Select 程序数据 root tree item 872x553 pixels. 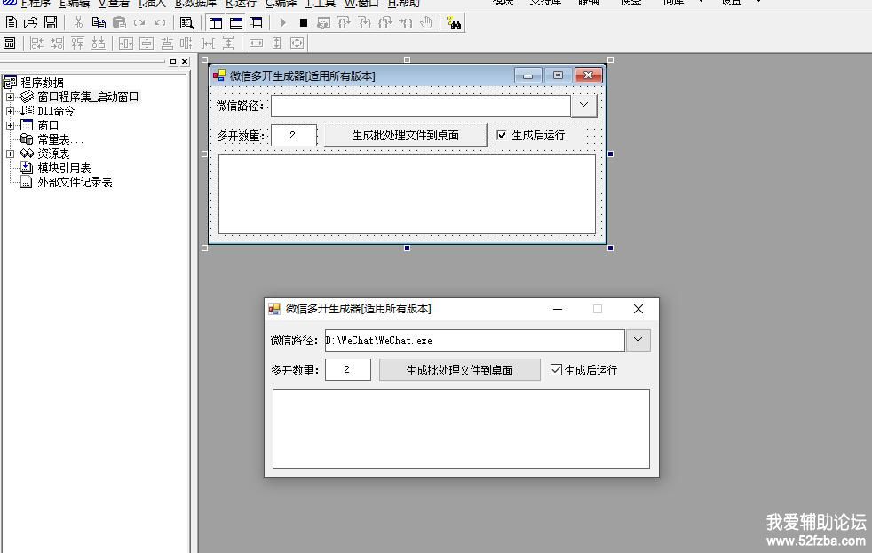[x=43, y=83]
